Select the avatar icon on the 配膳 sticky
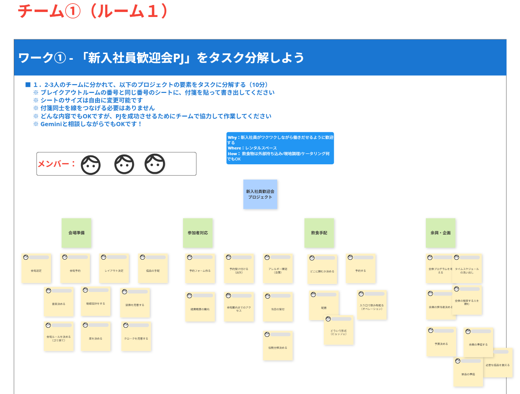 [x=313, y=295]
